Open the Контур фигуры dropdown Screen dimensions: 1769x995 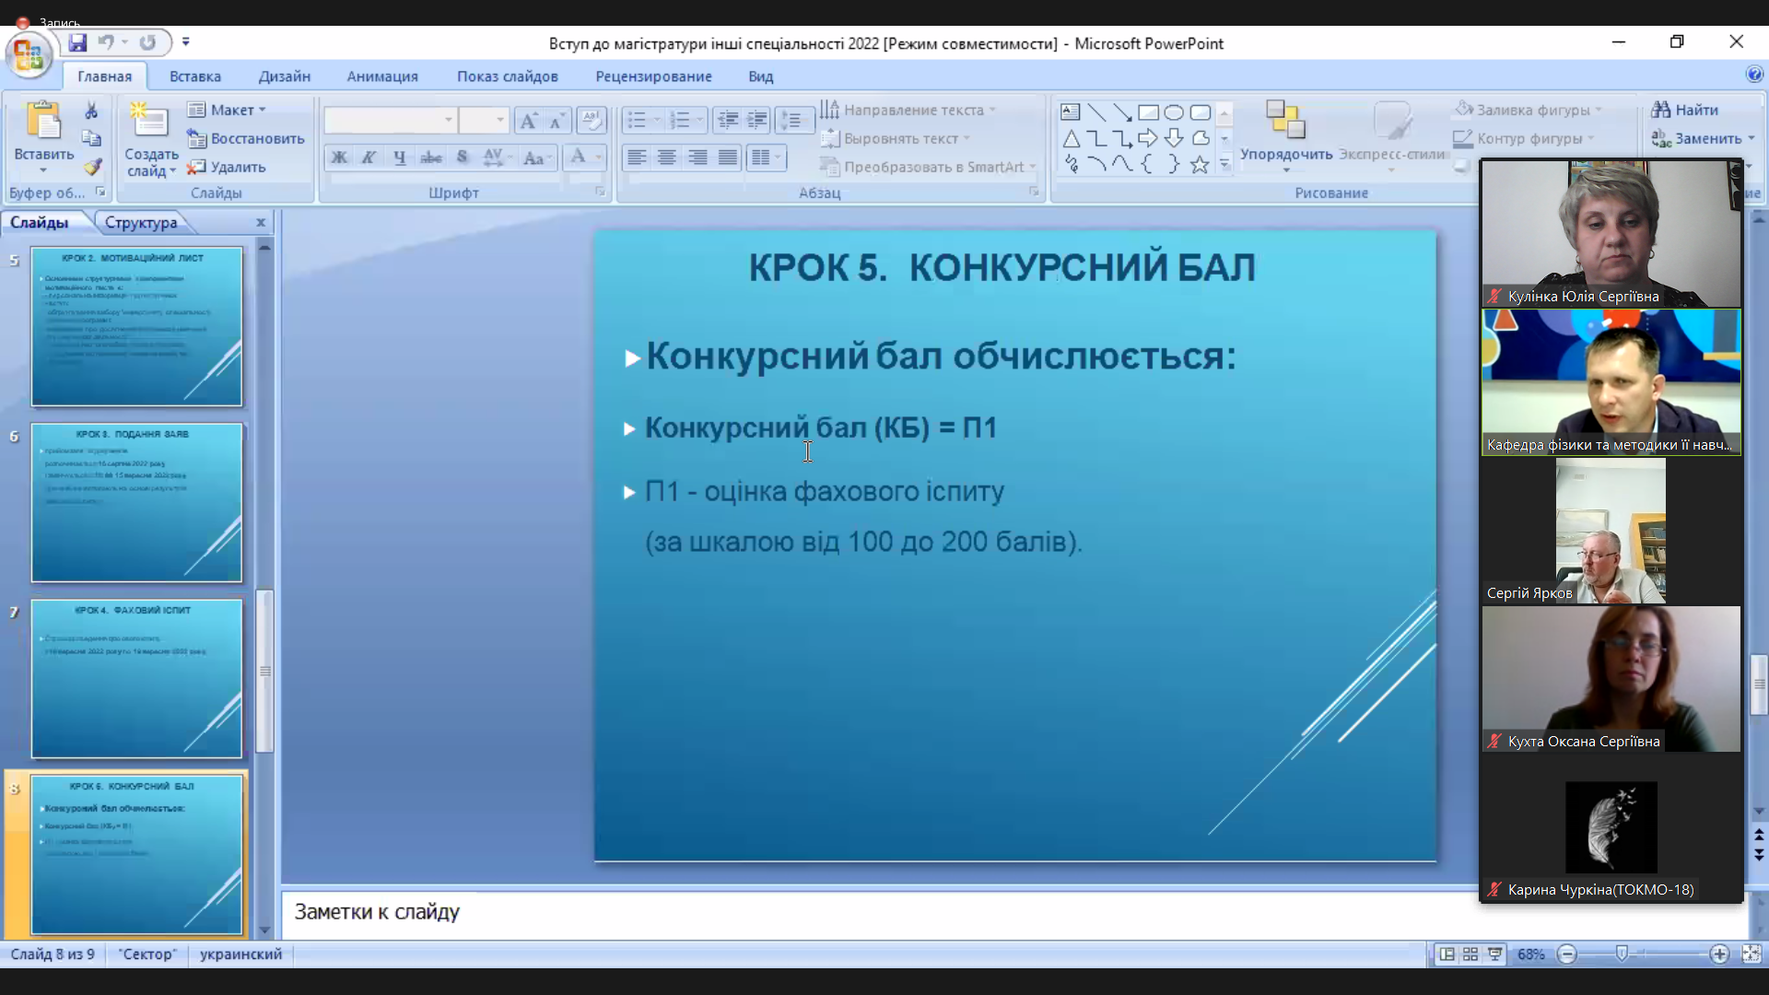coord(1525,138)
